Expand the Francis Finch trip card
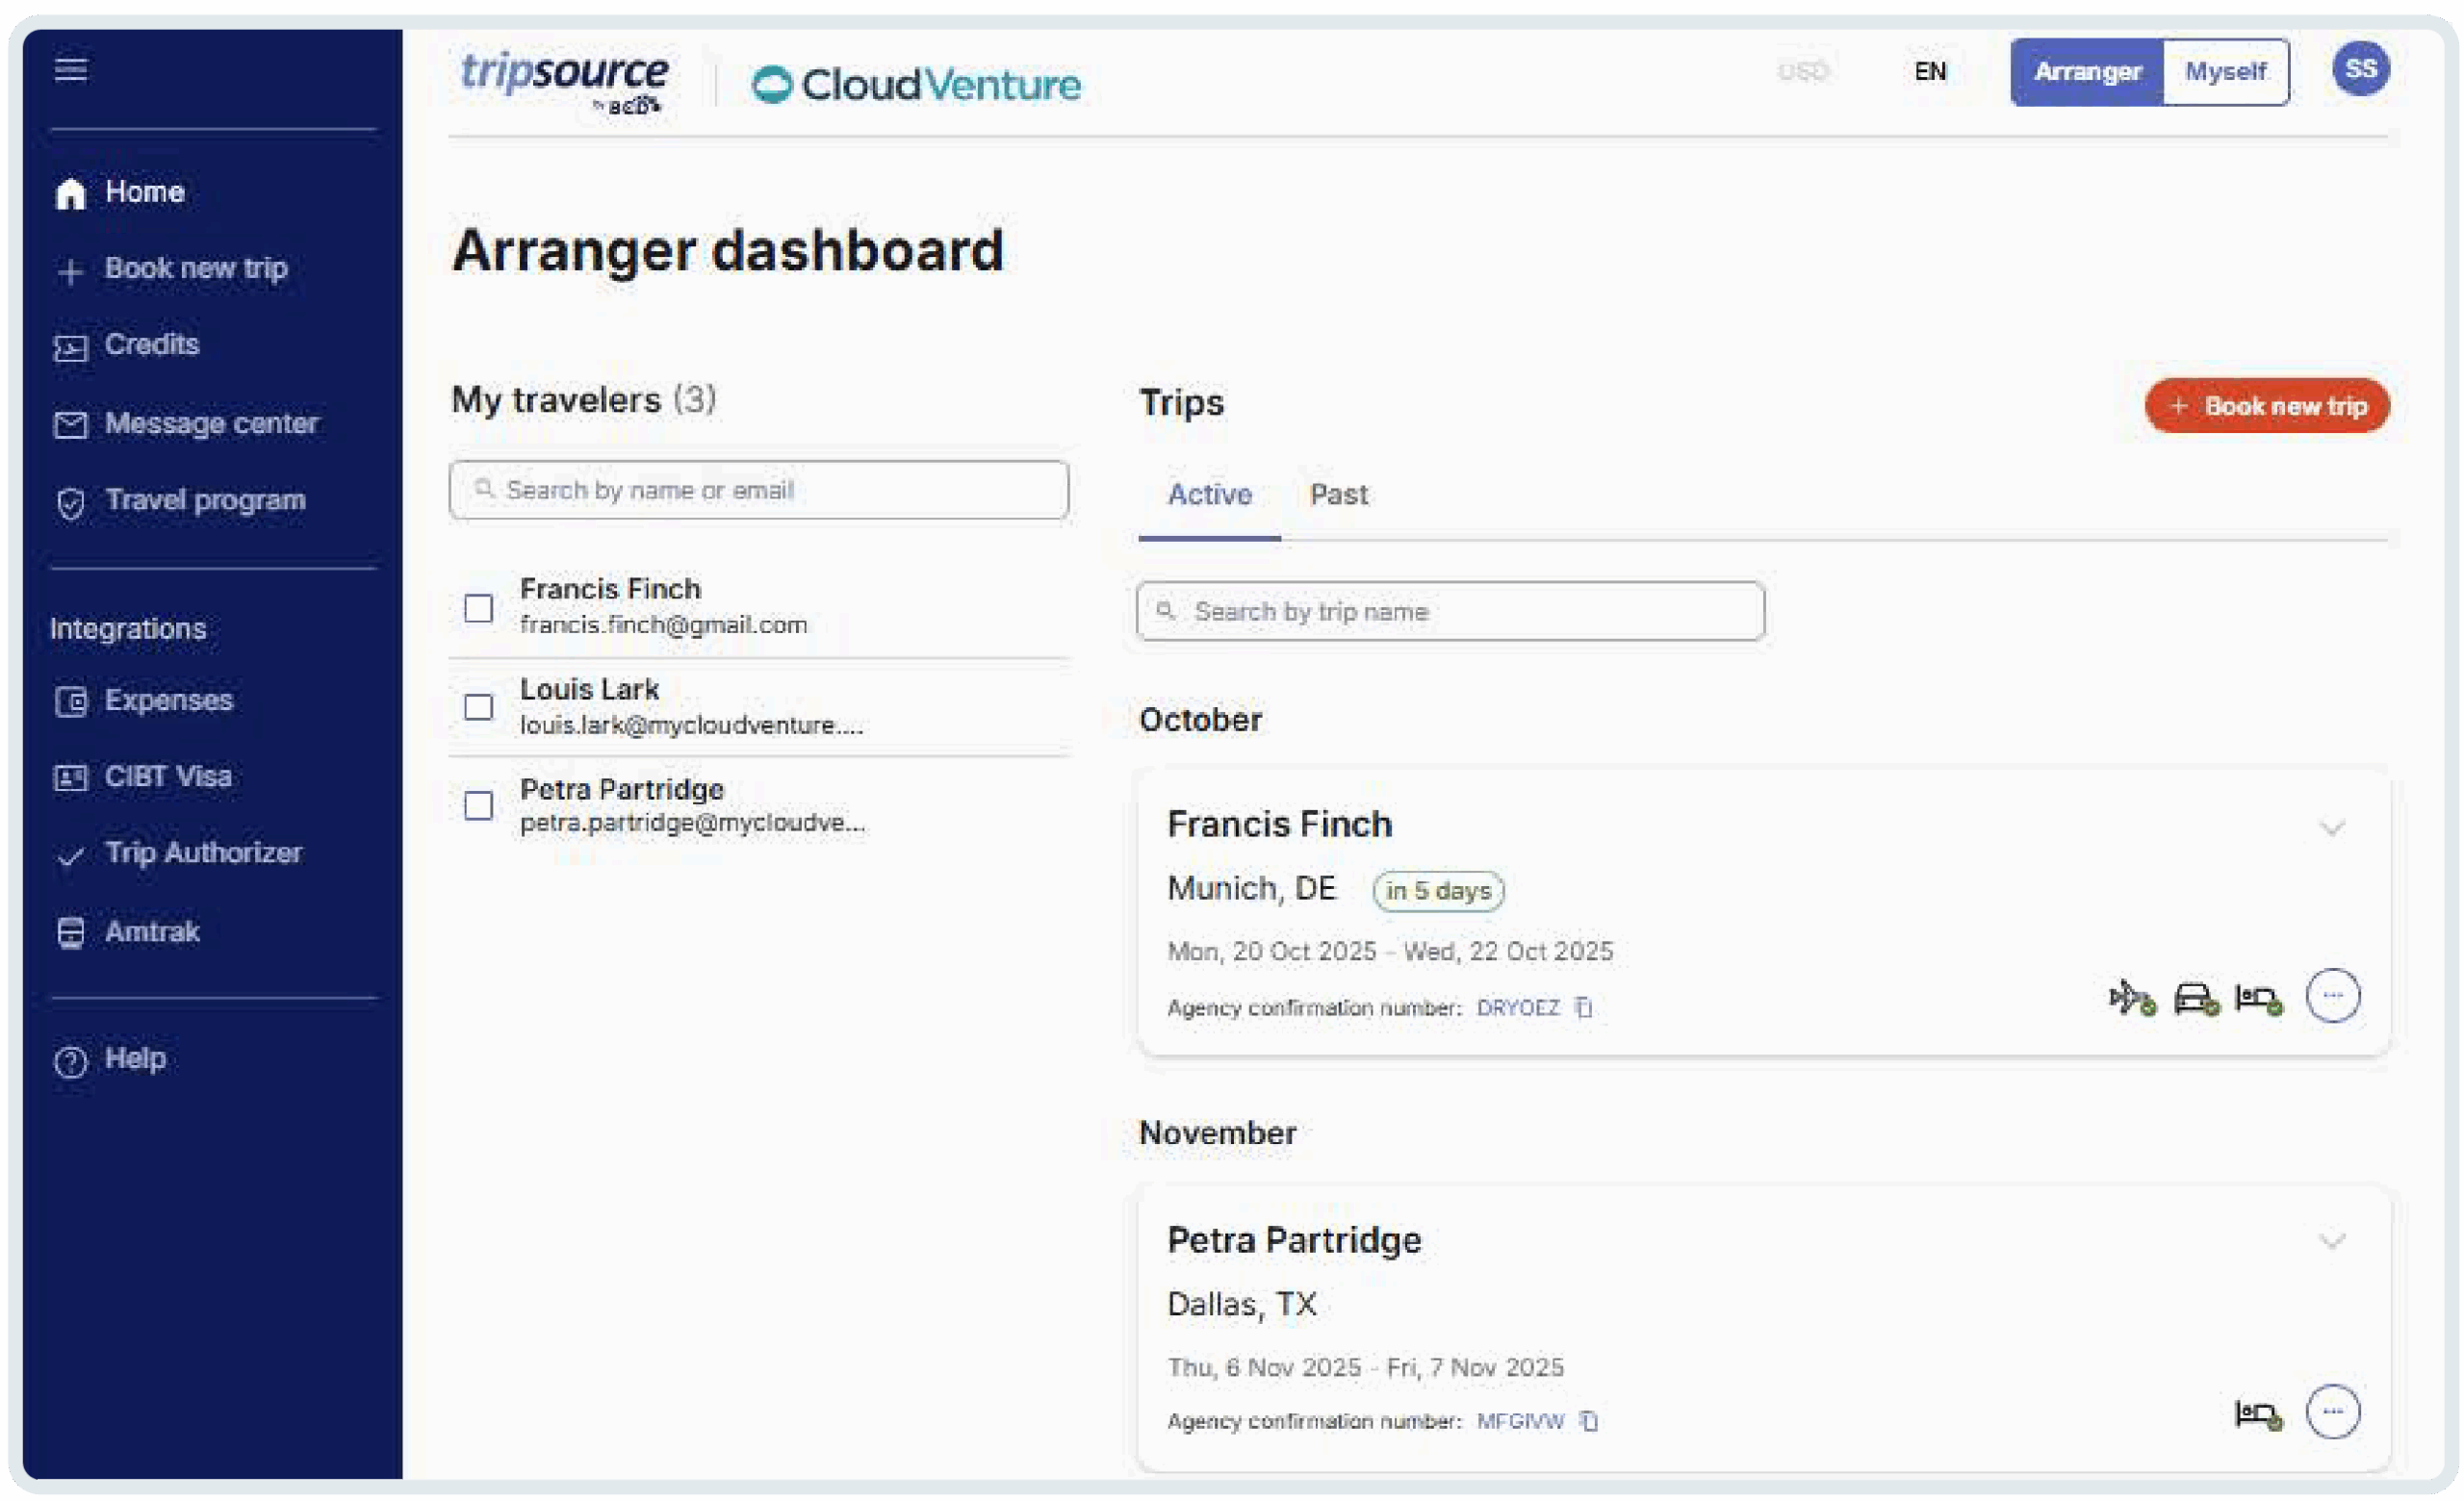 point(2331,828)
